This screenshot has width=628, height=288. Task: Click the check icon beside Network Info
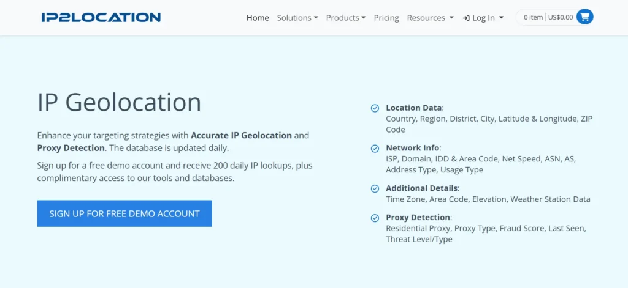pos(375,149)
